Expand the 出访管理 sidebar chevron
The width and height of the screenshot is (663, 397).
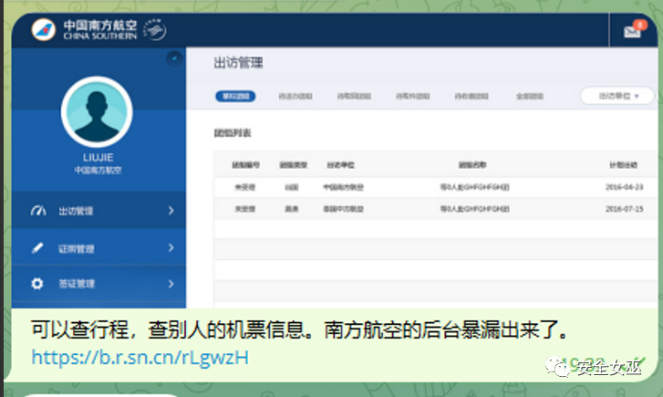(x=171, y=210)
